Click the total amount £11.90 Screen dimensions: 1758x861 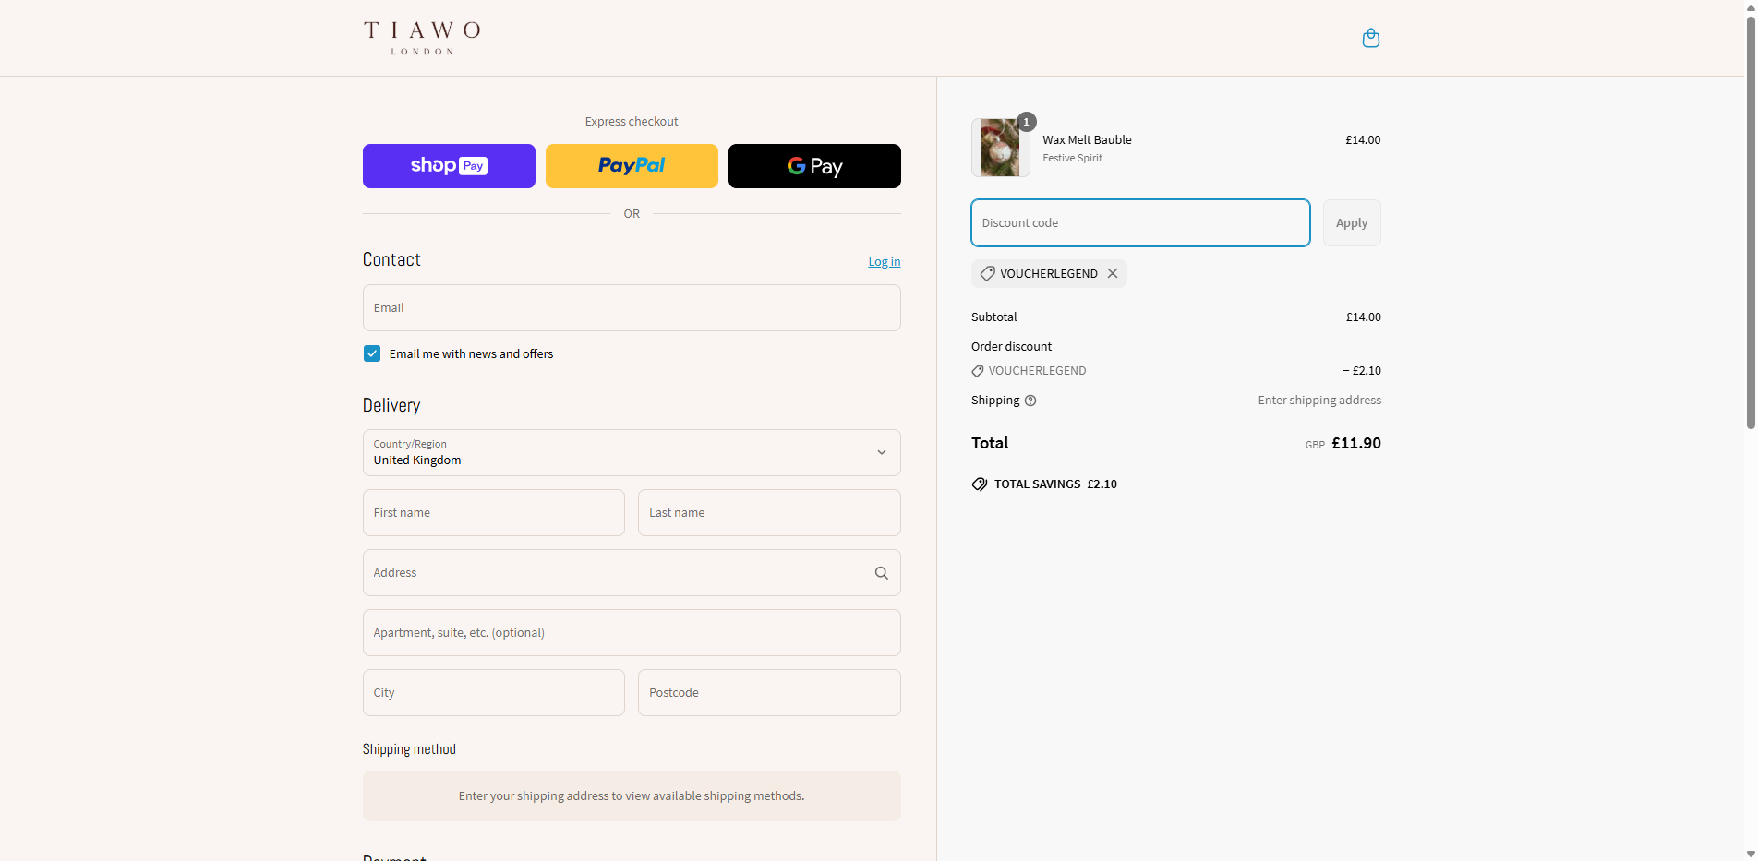1356,443
